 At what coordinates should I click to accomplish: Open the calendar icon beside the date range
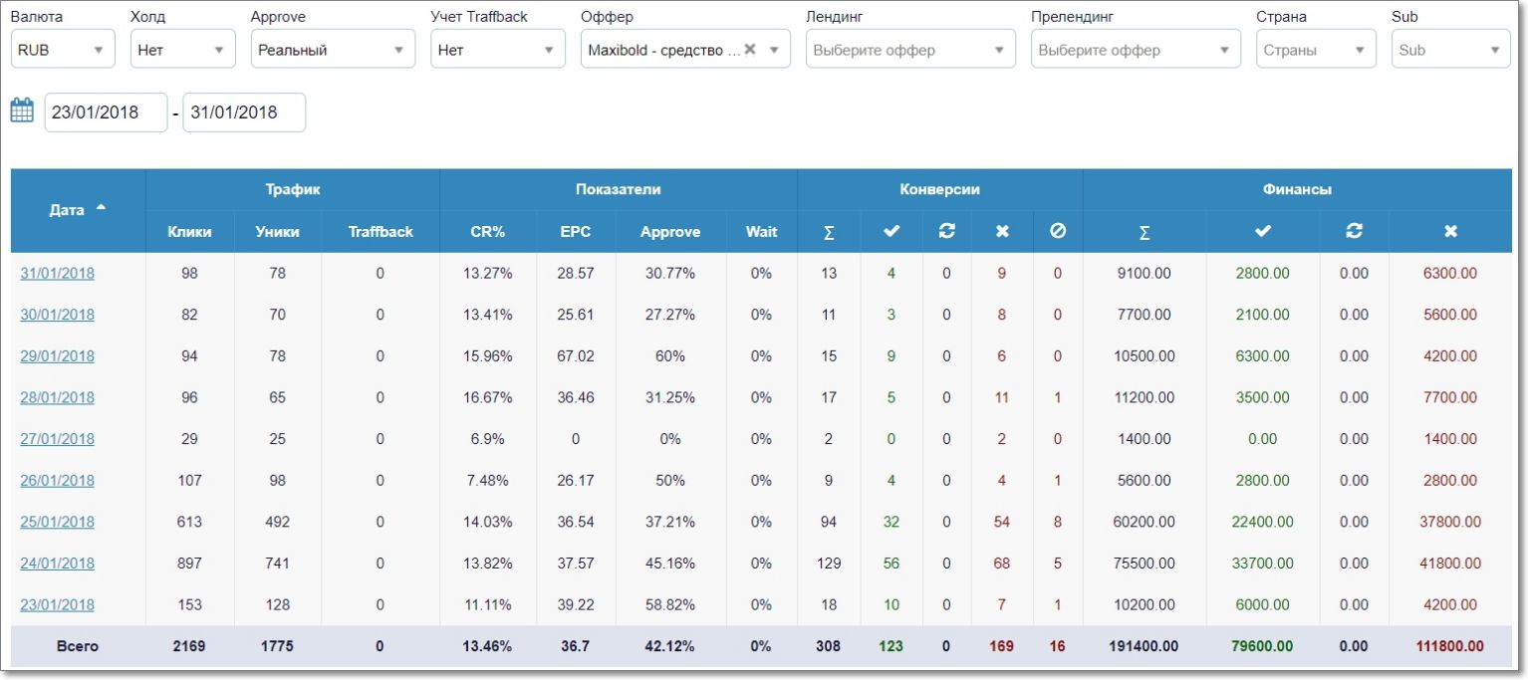click(x=22, y=111)
